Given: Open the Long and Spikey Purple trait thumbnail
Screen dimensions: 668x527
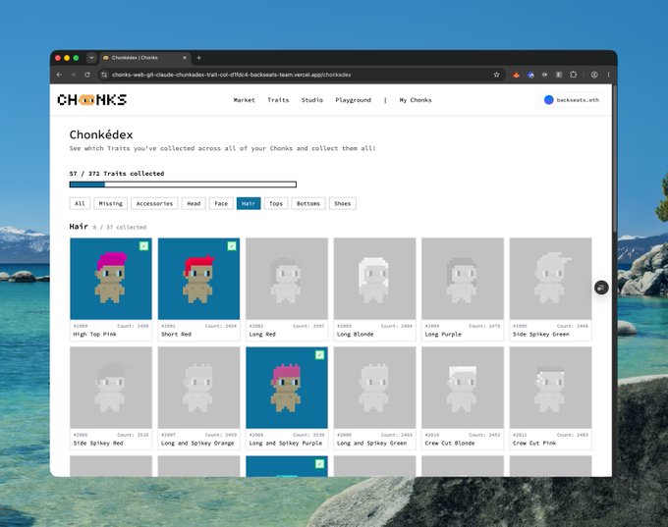Looking at the screenshot, I should tap(287, 388).
